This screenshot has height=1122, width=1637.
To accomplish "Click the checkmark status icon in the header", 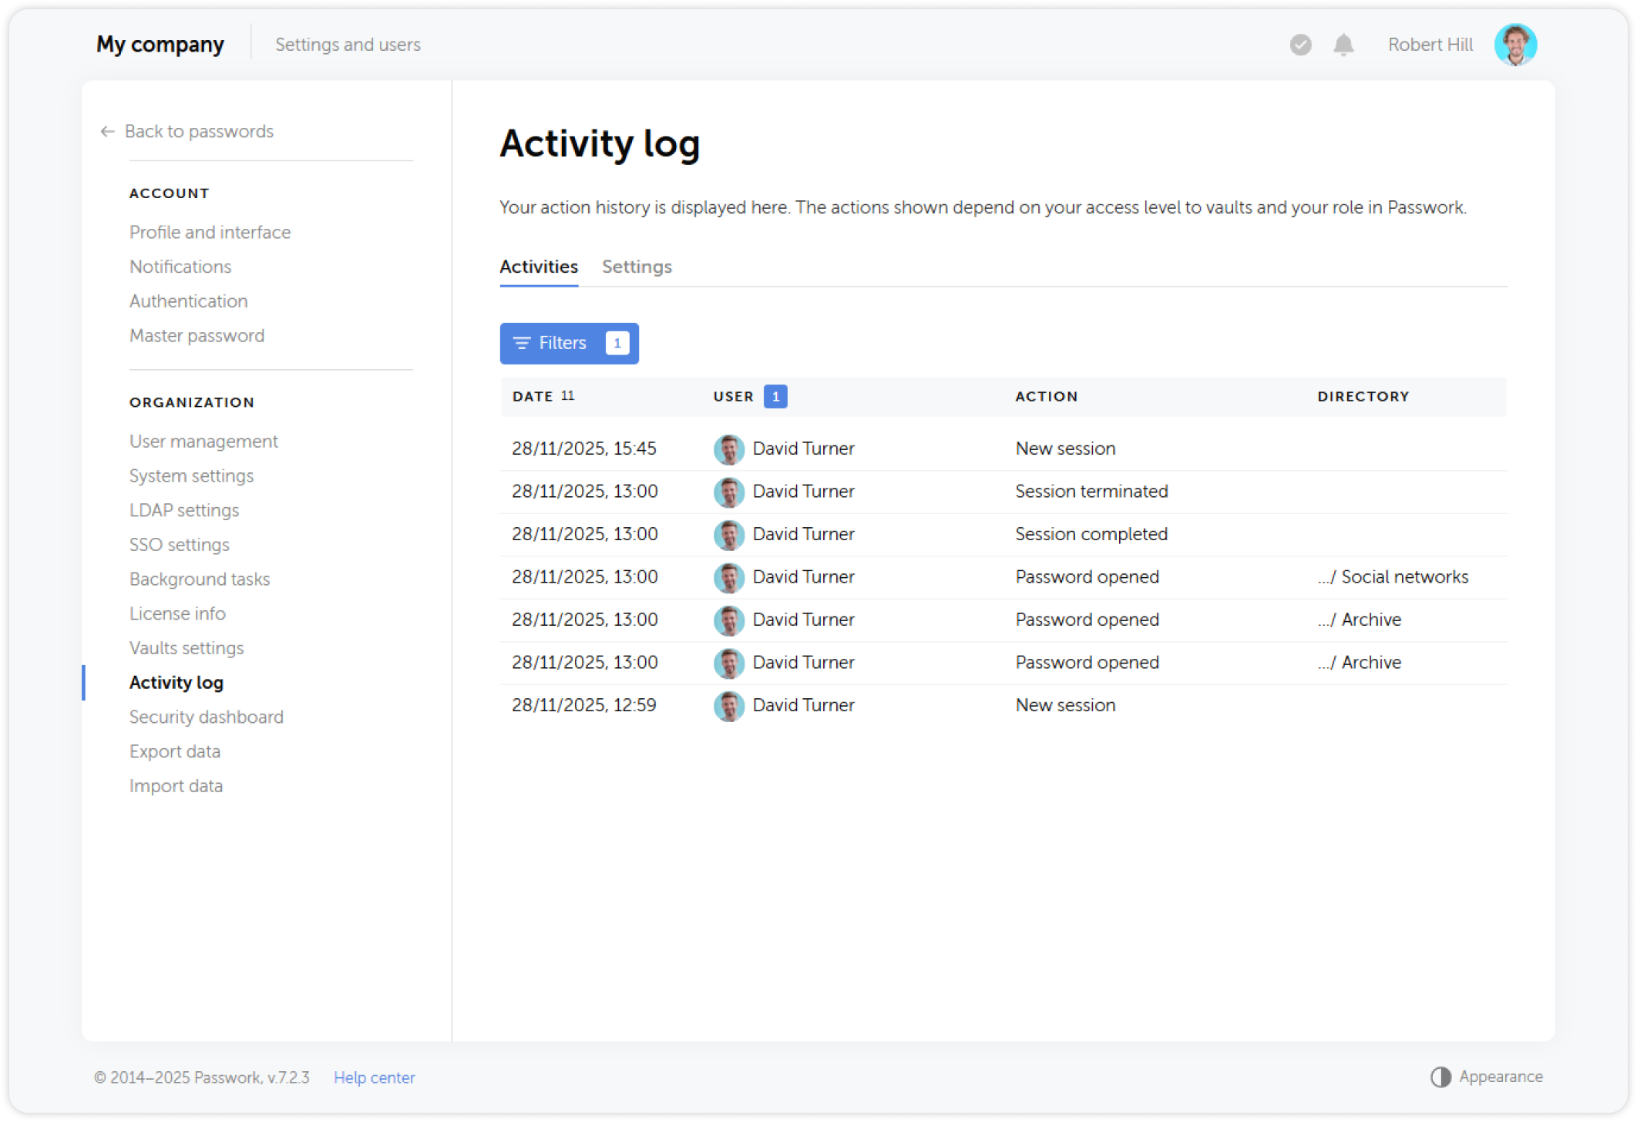I will click(1300, 45).
